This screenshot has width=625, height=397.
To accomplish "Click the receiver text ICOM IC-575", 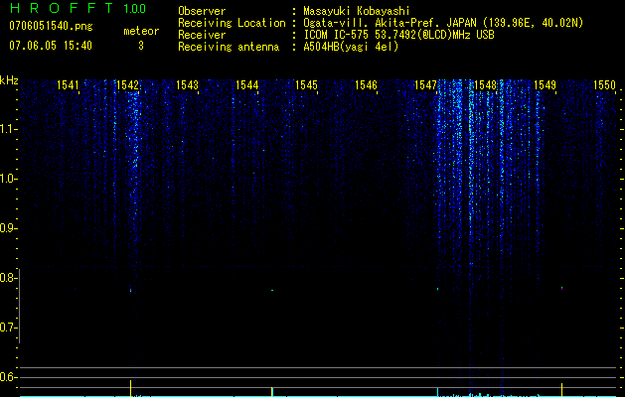I will click(337, 35).
